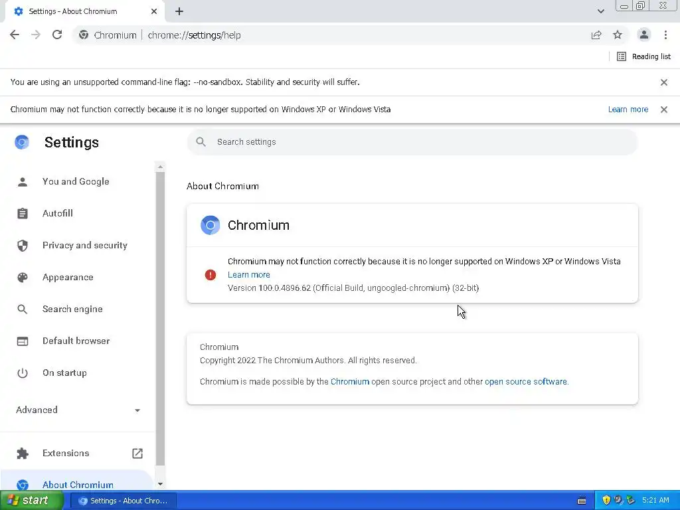The width and height of the screenshot is (680, 510).
Task: Open Autofill settings
Action: tap(57, 213)
